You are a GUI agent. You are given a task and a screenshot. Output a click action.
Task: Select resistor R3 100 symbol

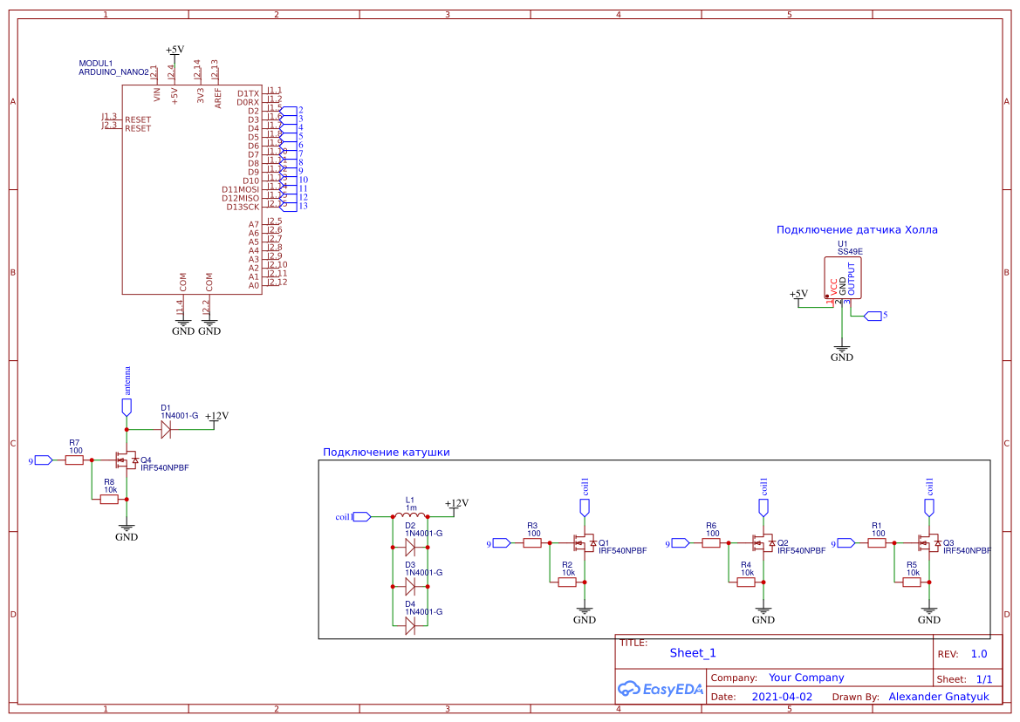(532, 542)
